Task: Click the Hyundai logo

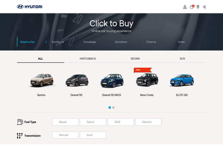Action: click(x=29, y=7)
